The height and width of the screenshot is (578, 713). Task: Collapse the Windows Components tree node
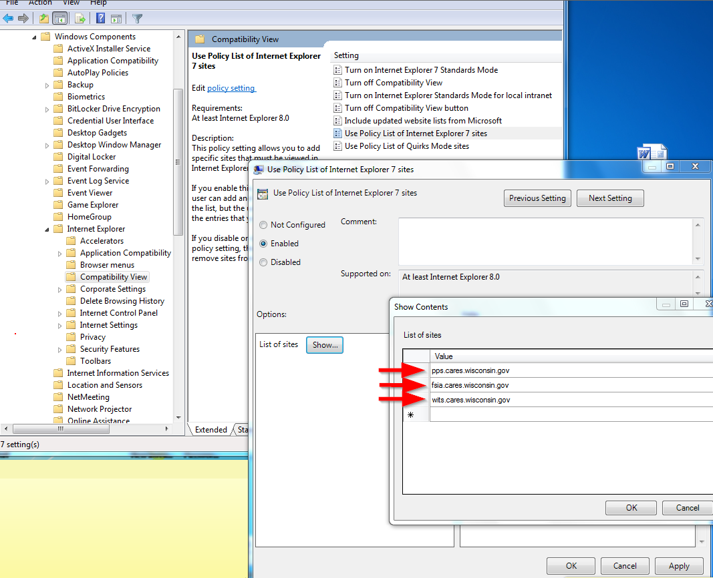pyautogui.click(x=34, y=37)
